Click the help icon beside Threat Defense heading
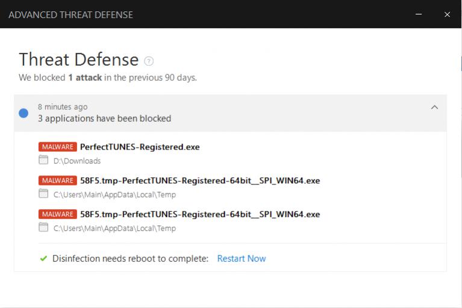Screen dimensions: 462x308 point(149,61)
